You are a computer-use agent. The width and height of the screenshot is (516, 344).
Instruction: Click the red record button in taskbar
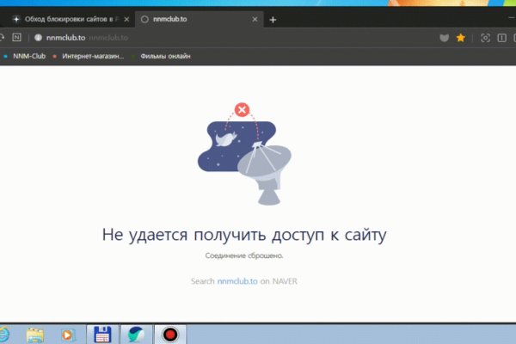tap(169, 334)
